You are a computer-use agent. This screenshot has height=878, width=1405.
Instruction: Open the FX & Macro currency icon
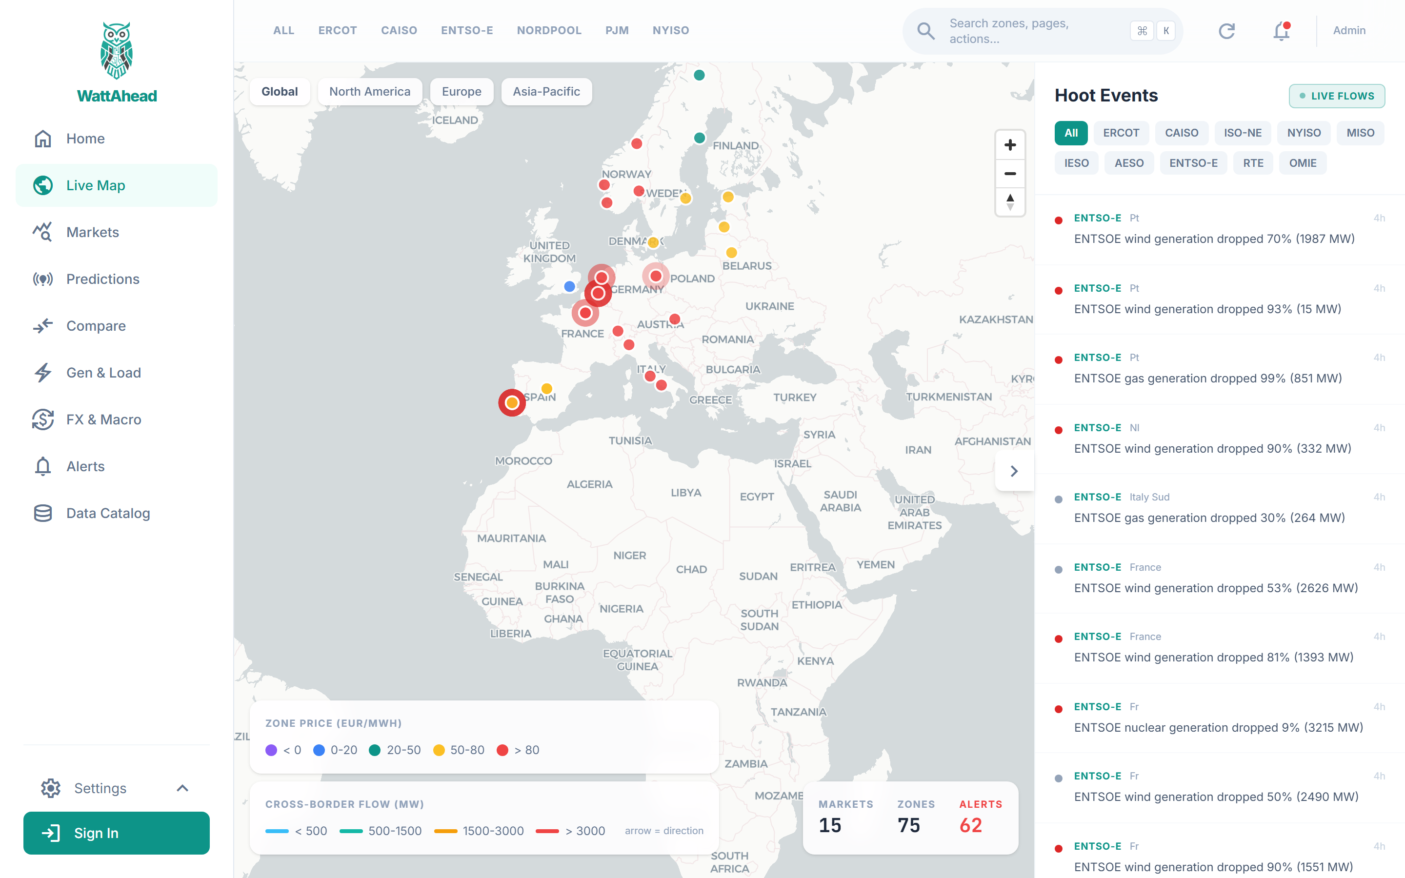pyautogui.click(x=43, y=420)
